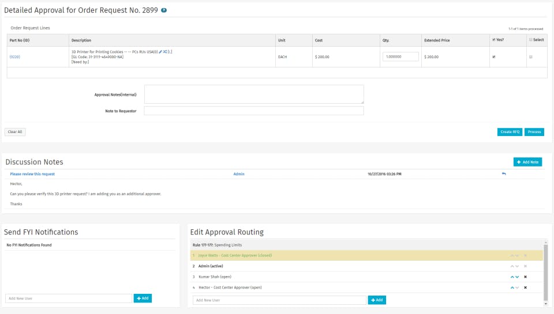The image size is (554, 314).
Task: Click the approval routing scrollbar
Action: click(545, 271)
